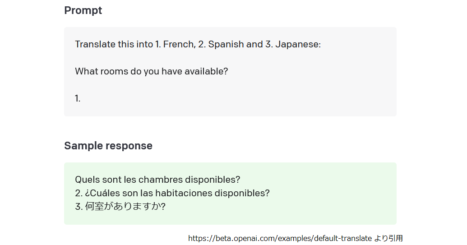Click 'より引用' text after the URL
This screenshot has width=467, height=245.
(x=388, y=238)
